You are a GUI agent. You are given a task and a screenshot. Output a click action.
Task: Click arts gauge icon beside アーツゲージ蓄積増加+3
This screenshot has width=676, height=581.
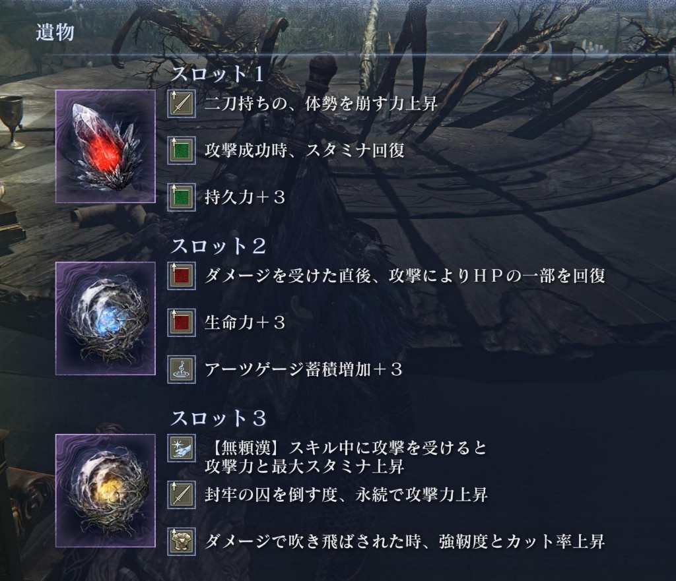(182, 369)
